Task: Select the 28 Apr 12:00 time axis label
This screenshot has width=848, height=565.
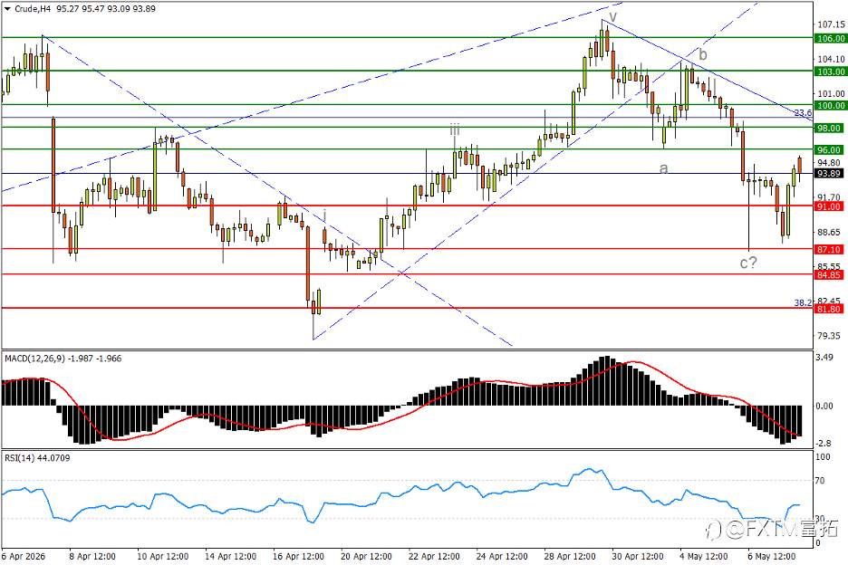Action: coord(570,556)
